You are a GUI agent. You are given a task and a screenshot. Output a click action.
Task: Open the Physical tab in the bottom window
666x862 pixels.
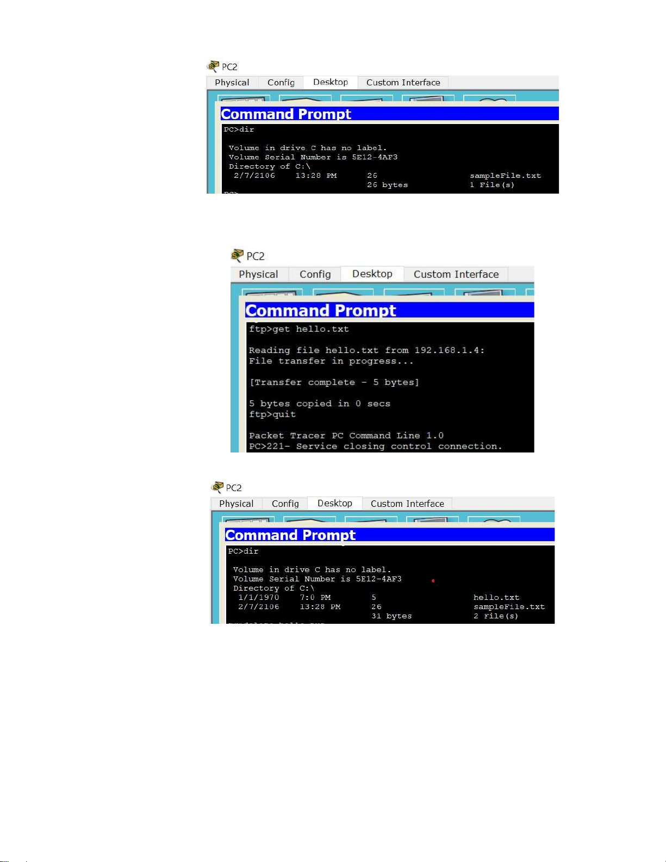(236, 504)
